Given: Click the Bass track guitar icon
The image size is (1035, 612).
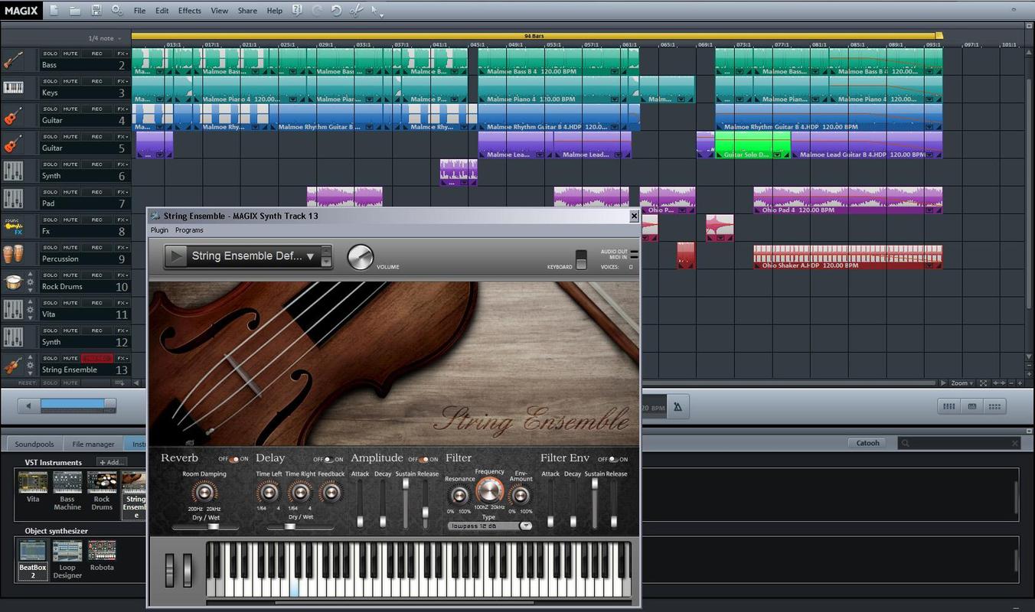Looking at the screenshot, I should (x=13, y=60).
